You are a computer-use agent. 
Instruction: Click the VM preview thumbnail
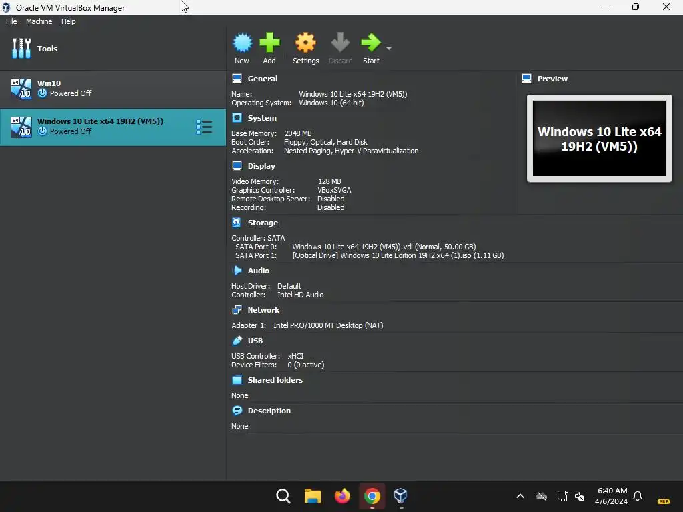click(600, 139)
